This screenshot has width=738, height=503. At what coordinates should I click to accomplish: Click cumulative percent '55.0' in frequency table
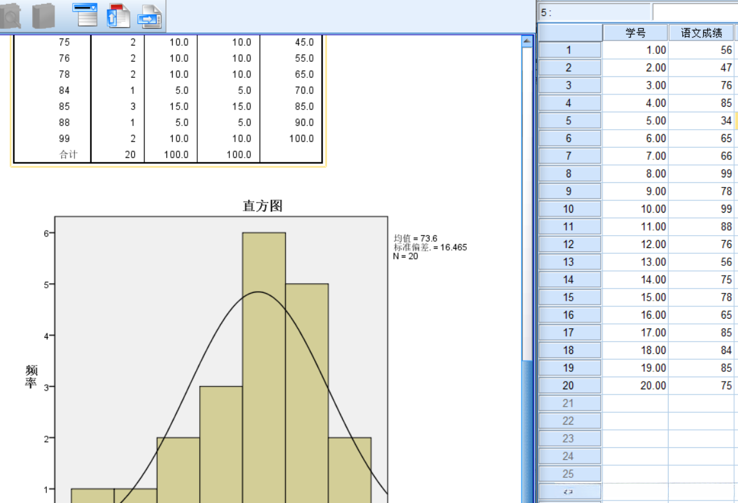(304, 58)
